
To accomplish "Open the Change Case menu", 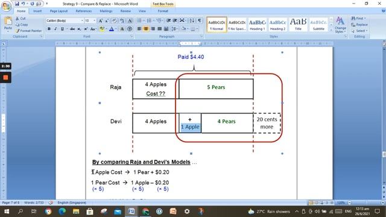I will [93, 29].
